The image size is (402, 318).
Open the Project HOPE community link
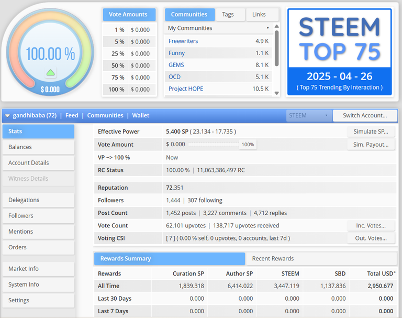186,89
